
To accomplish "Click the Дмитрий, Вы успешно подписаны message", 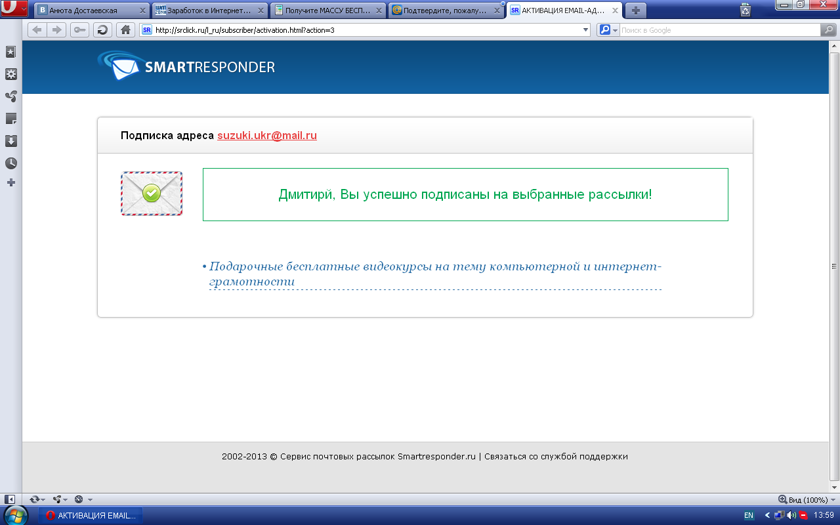I will pyautogui.click(x=465, y=194).
